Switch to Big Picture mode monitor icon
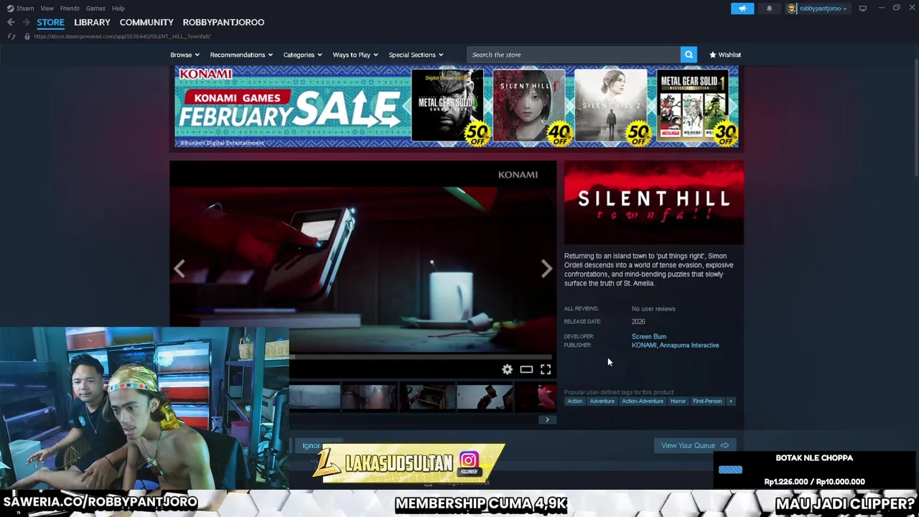This screenshot has height=517, width=919. pyautogui.click(x=862, y=8)
